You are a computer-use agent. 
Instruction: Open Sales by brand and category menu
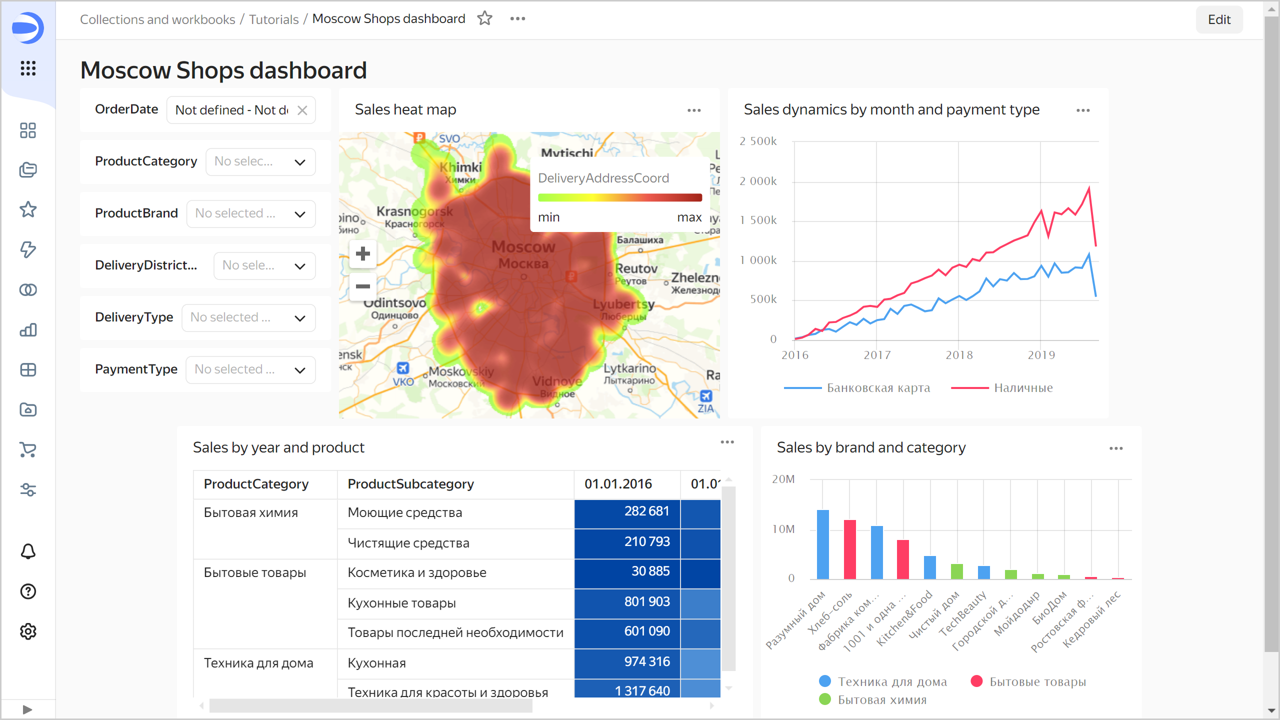click(x=1116, y=448)
